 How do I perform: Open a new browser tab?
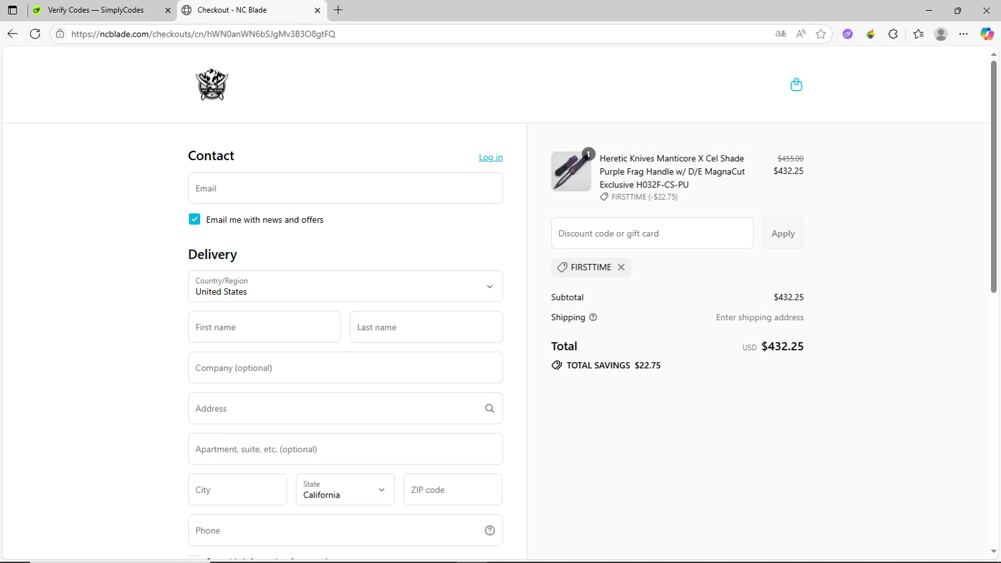coord(338,10)
